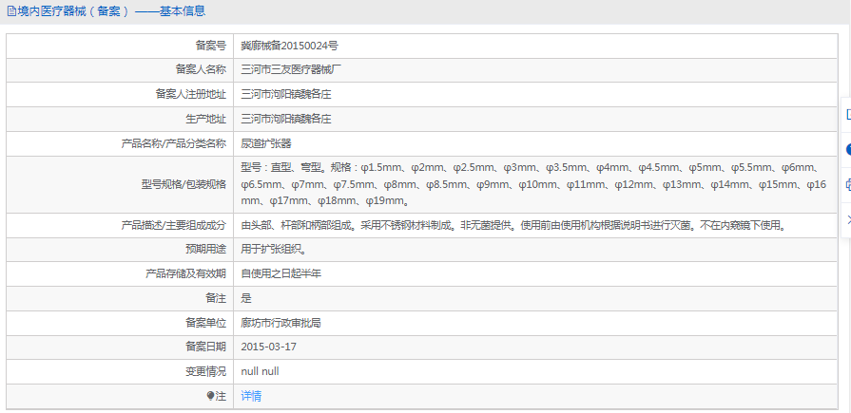Screen dimensions: 851x413
Task: Click the page title 境内医疗器械(备案)——基本信息
Action: point(111,10)
